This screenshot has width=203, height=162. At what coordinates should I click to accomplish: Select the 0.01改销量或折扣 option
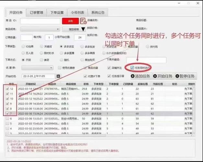114,53
